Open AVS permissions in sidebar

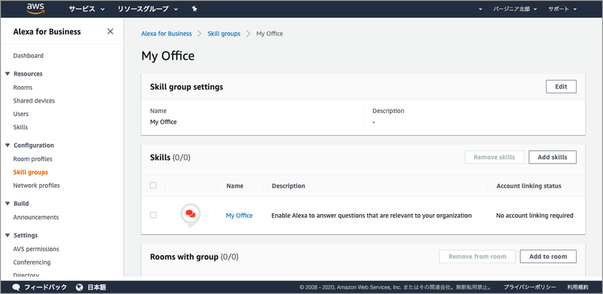[x=36, y=249]
